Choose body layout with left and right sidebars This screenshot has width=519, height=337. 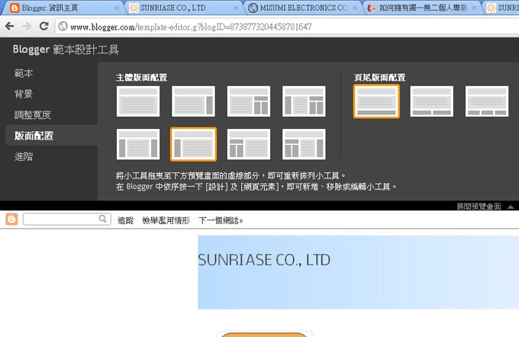click(138, 144)
